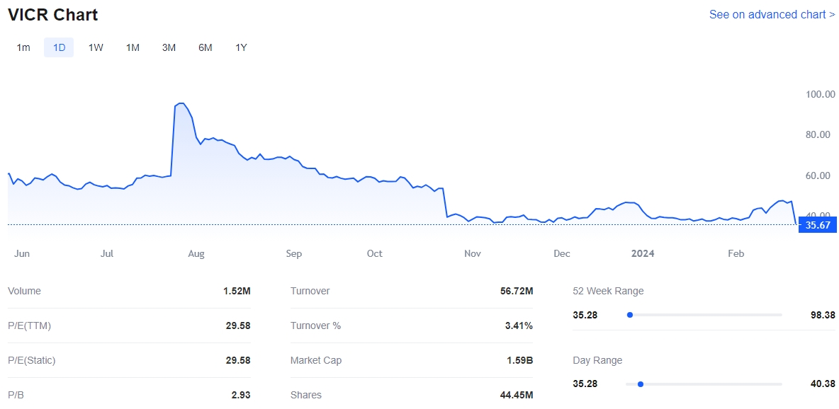Click the 52 Week Range slider dot

coord(629,315)
